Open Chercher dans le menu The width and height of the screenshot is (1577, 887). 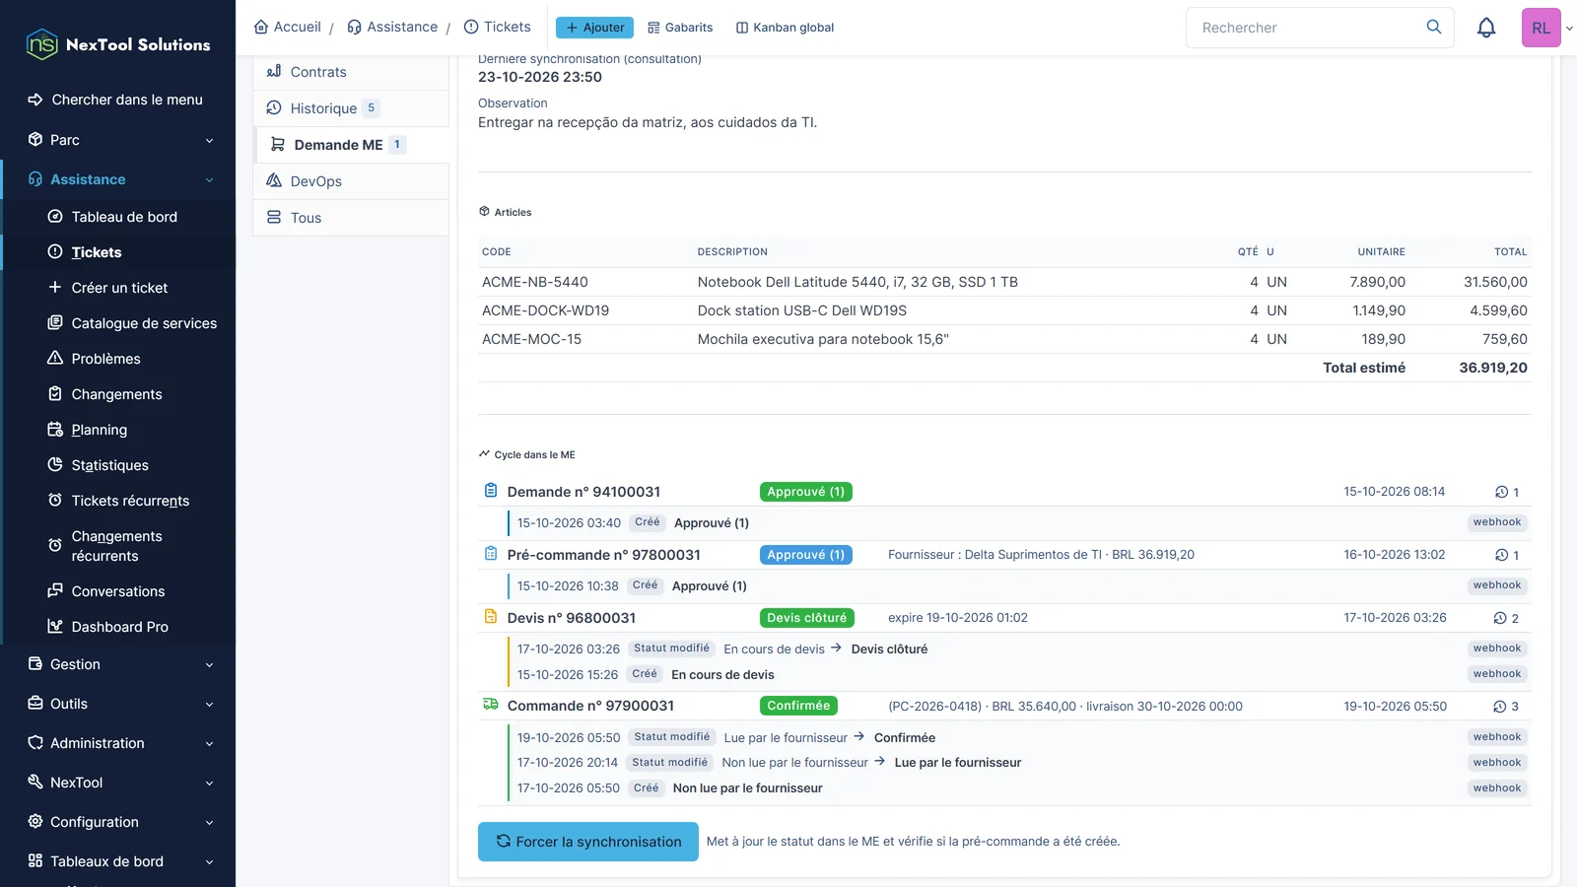pos(115,100)
